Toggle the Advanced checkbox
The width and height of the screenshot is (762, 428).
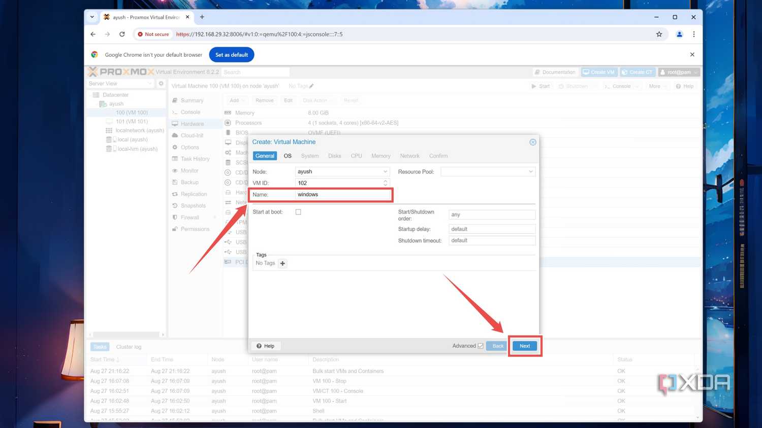(x=481, y=346)
